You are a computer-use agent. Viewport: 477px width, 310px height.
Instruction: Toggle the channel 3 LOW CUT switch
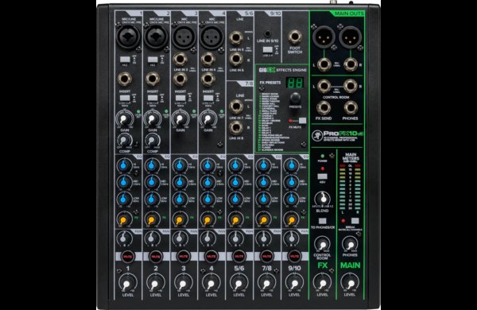click(x=180, y=98)
